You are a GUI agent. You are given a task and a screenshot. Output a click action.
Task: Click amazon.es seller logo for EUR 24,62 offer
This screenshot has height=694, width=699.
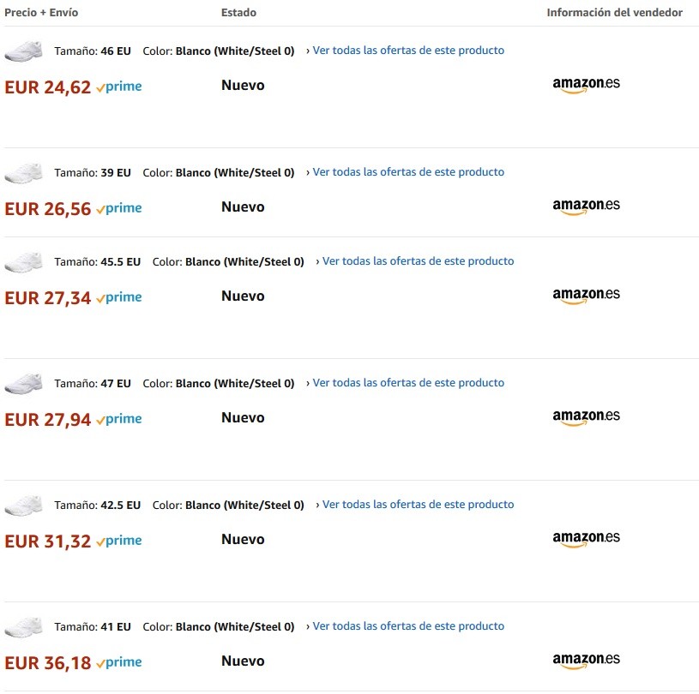586,85
